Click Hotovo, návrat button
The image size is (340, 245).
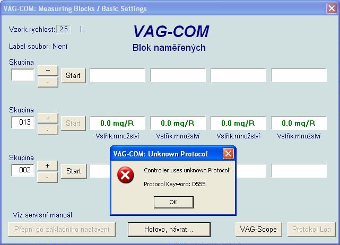169,229
